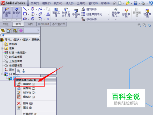Open the View (视图) menu
This screenshot has height=115, width=153.
[x=58, y=3]
